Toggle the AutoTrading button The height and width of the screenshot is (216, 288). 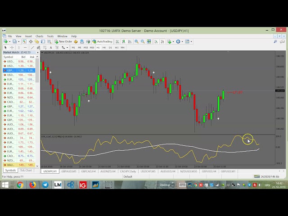click(x=103, y=41)
